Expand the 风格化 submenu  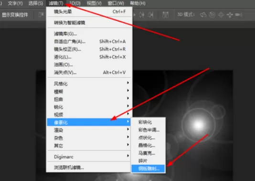tap(89, 84)
